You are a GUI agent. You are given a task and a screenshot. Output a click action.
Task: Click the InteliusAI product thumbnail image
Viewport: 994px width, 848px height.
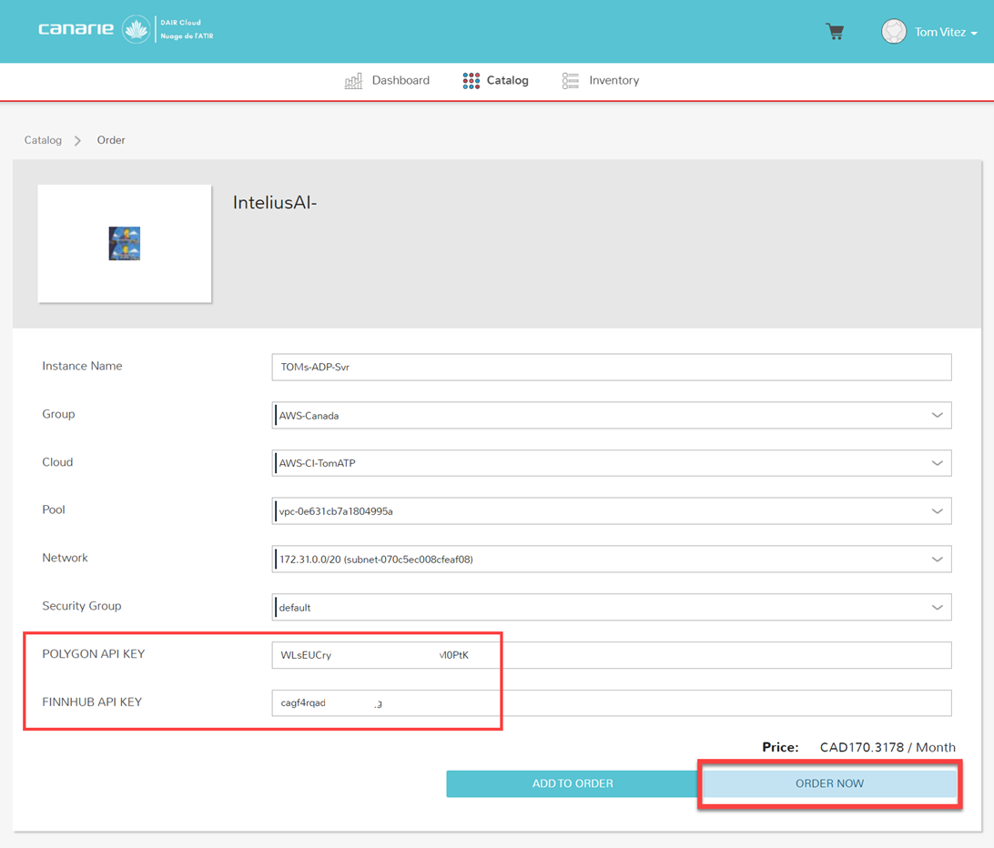[x=125, y=244]
